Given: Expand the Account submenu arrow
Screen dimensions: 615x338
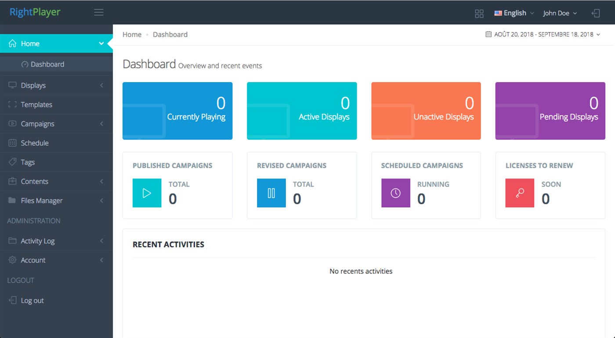Looking at the screenshot, I should pyautogui.click(x=101, y=260).
